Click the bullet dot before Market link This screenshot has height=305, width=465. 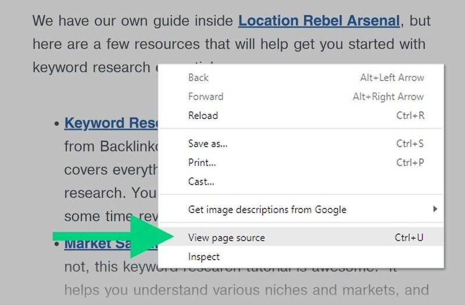pyautogui.click(x=56, y=244)
